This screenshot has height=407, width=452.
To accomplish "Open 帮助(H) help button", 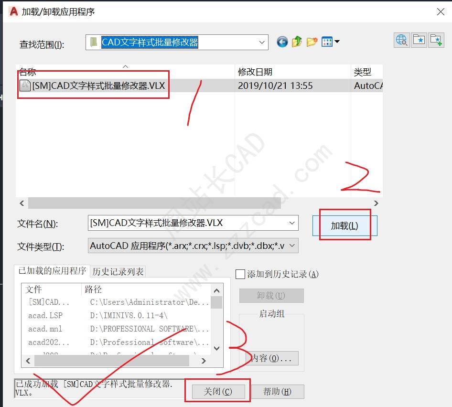I will click(x=277, y=392).
